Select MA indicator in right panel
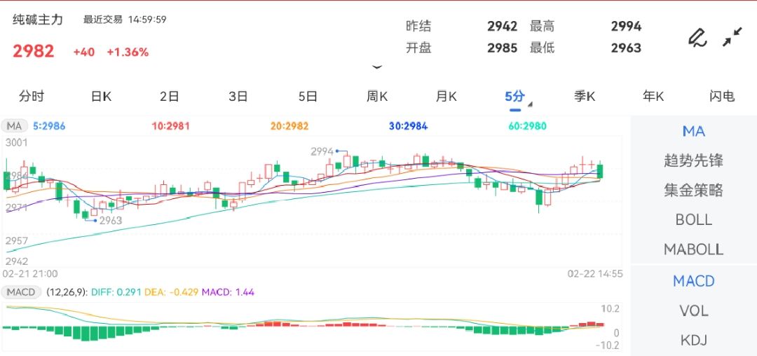This screenshot has height=356, width=757. point(694,131)
